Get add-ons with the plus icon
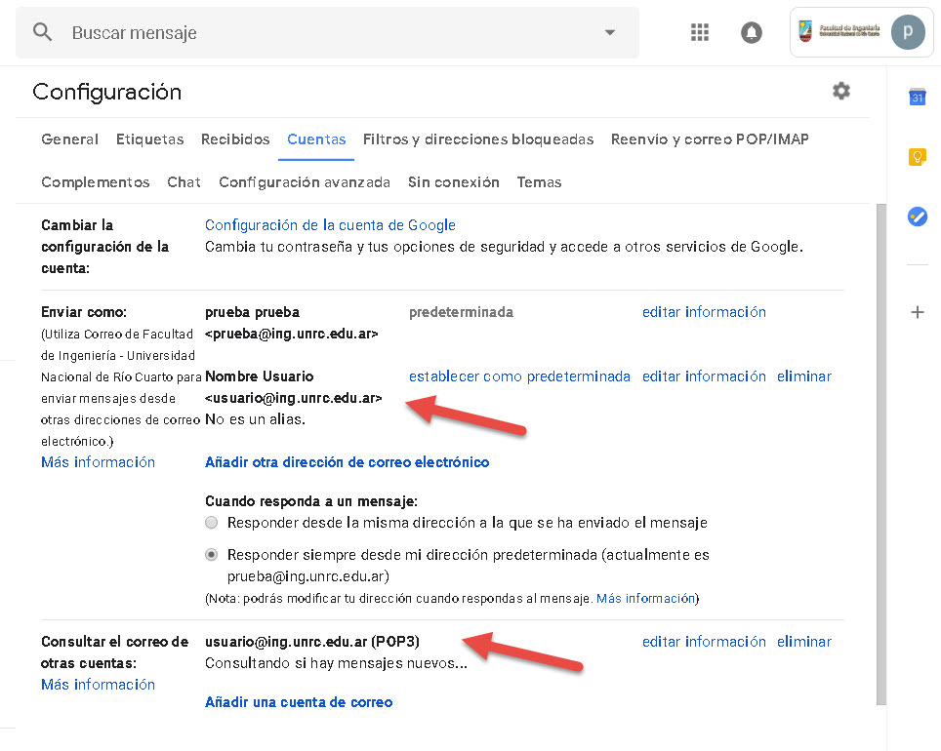This screenshot has height=751, width=941. coord(917,312)
